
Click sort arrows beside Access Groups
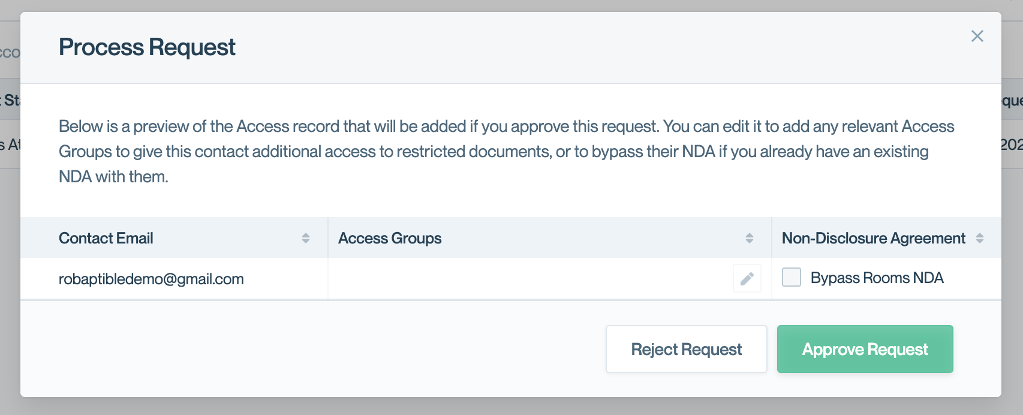pyautogui.click(x=749, y=238)
